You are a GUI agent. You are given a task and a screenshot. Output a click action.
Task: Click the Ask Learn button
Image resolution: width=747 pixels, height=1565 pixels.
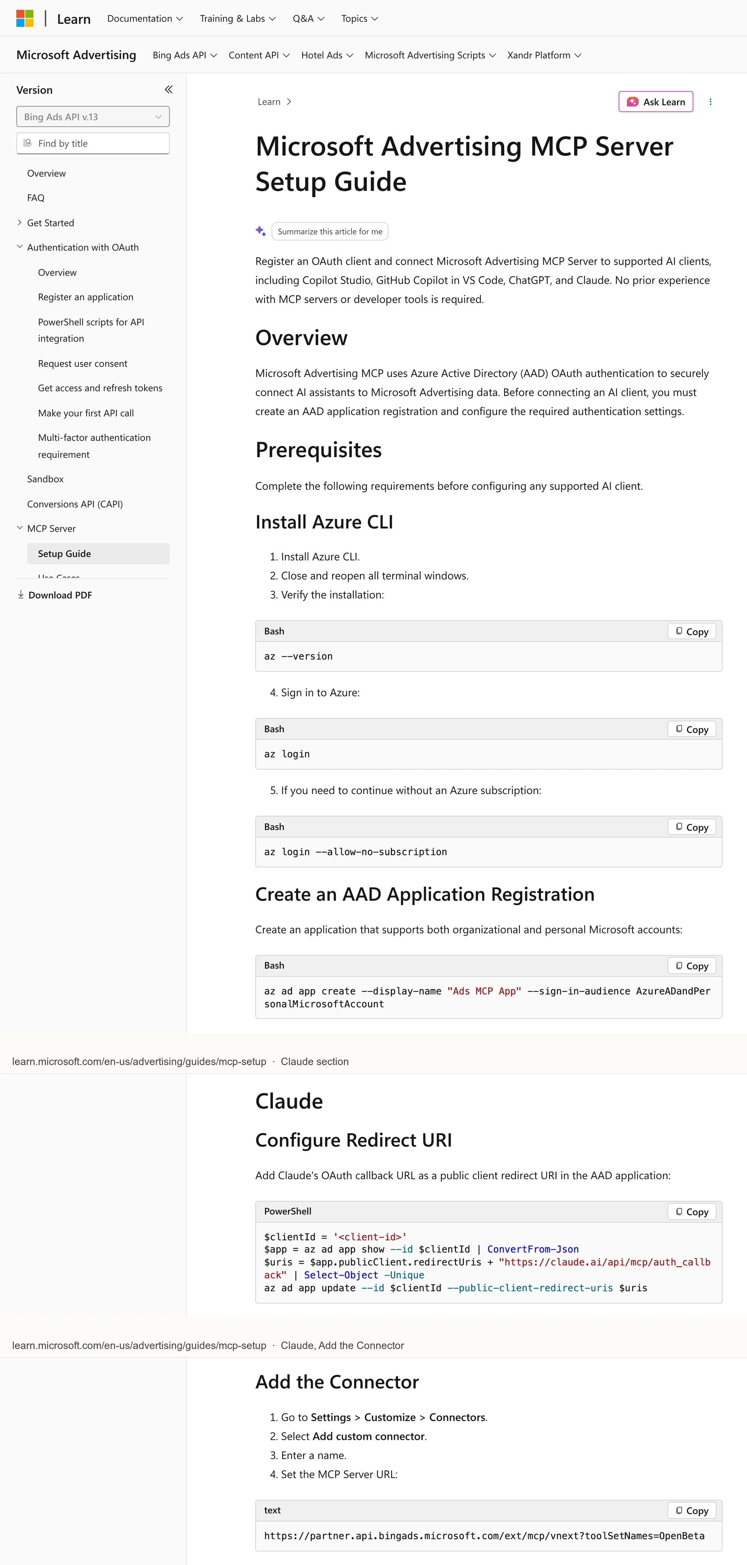pos(656,102)
